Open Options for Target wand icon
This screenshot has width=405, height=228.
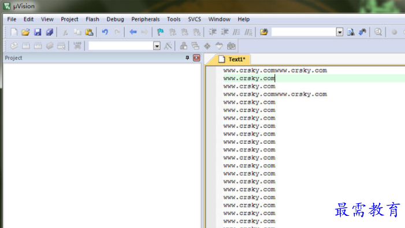168,46
